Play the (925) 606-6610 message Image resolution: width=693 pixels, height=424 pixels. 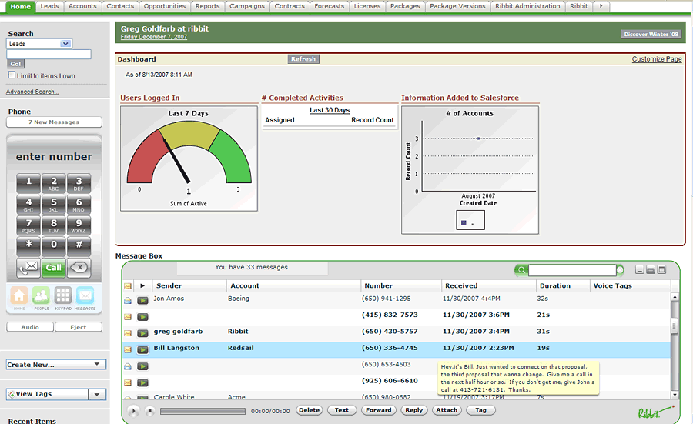coord(142,382)
